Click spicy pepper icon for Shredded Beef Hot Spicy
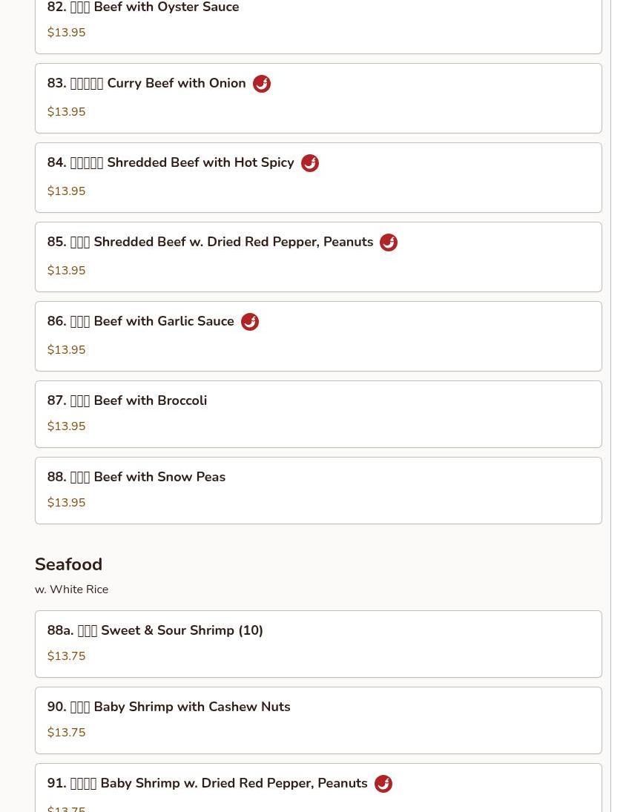This screenshot has height=812, width=626. [x=309, y=162]
